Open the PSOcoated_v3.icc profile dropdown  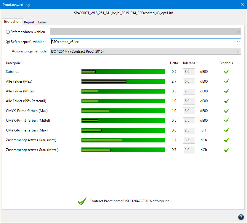[x=238, y=42]
